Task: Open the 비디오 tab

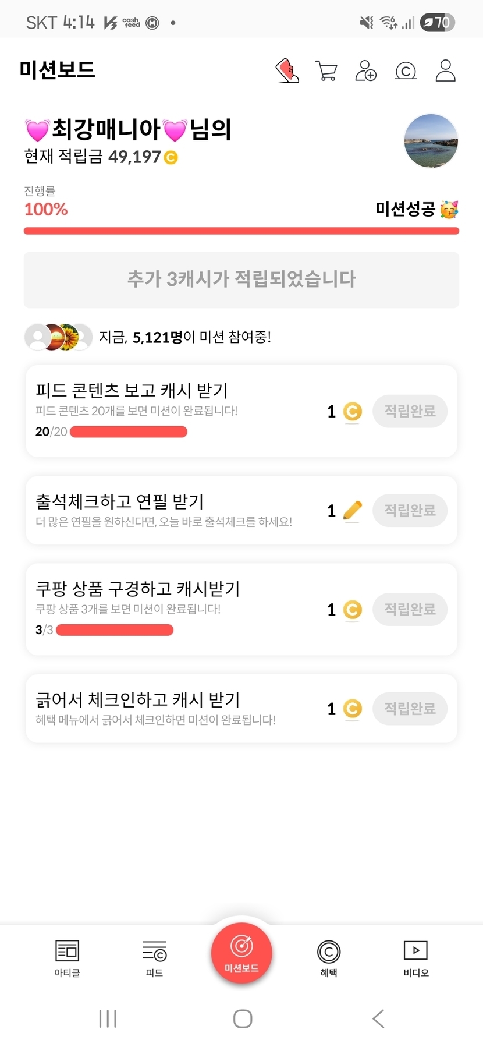Action: point(415,958)
